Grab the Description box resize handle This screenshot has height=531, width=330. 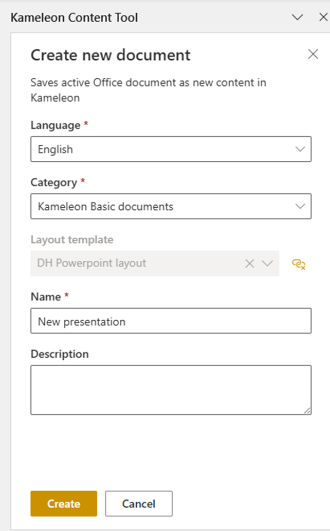(307, 410)
